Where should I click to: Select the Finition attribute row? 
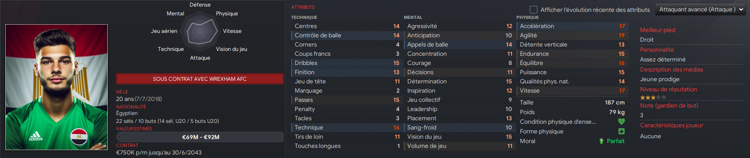point(347,72)
